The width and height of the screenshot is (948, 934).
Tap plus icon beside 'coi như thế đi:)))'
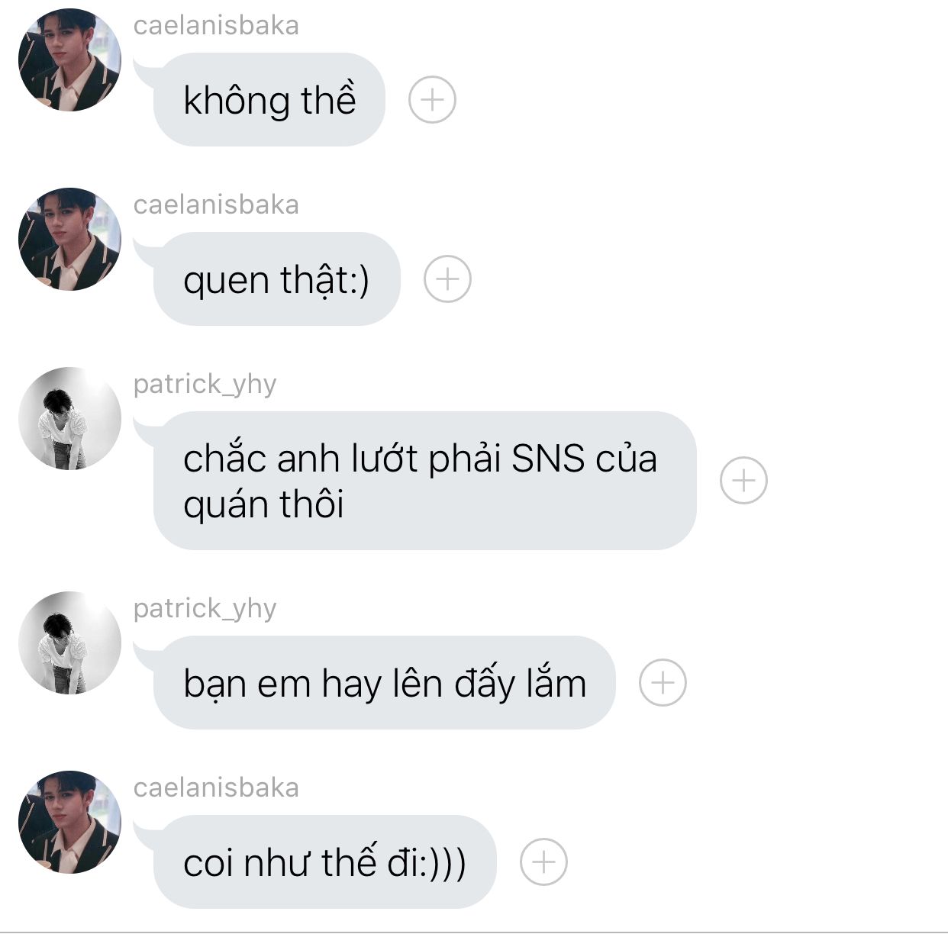pos(543,862)
